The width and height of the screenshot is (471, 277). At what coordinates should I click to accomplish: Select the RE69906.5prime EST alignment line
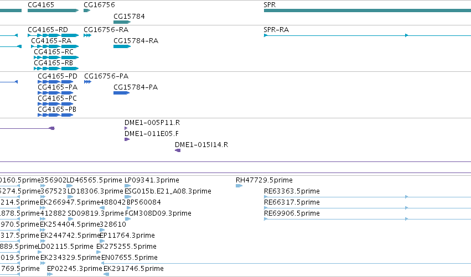pos(368,219)
